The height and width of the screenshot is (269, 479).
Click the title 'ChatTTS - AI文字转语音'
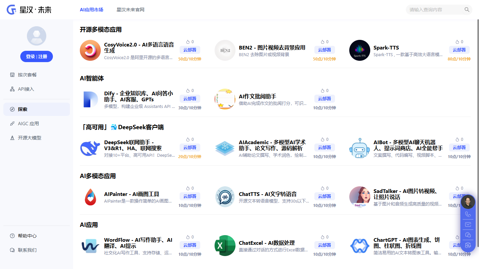coord(268,194)
